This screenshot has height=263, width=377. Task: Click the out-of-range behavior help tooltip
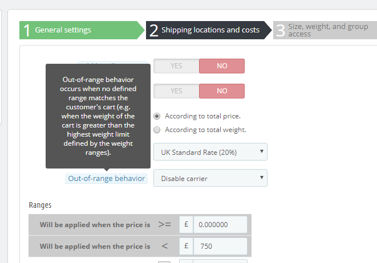pyautogui.click(x=98, y=116)
